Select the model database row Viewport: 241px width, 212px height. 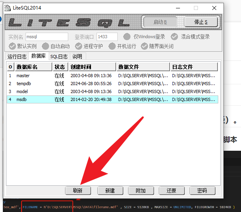[x=113, y=91]
